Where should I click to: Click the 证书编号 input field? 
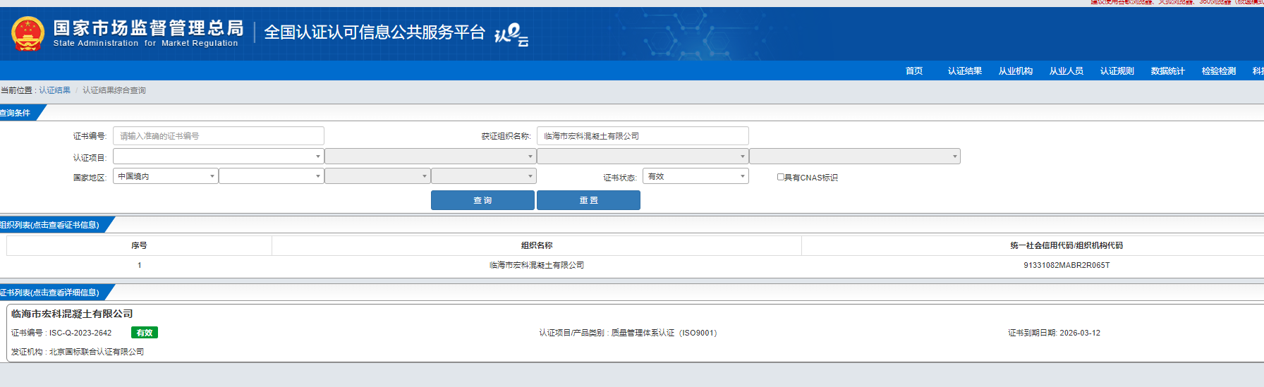click(218, 136)
